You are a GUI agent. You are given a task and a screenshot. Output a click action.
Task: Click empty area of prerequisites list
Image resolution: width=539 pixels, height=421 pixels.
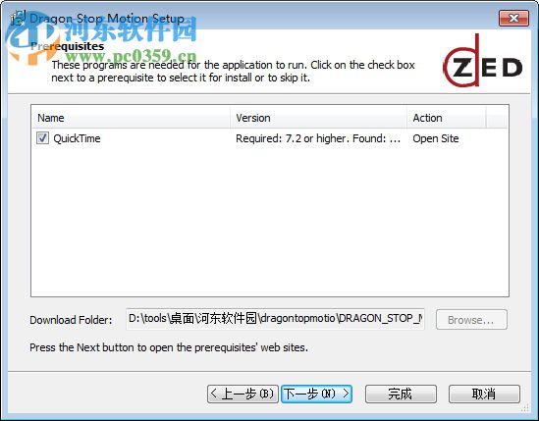point(270,220)
